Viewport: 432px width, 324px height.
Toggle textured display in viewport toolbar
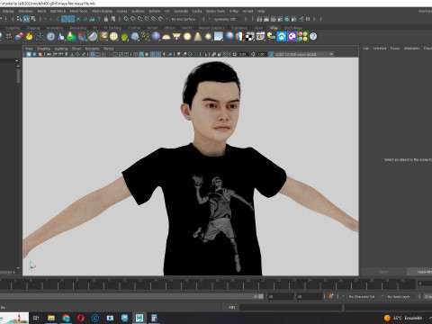158,54
